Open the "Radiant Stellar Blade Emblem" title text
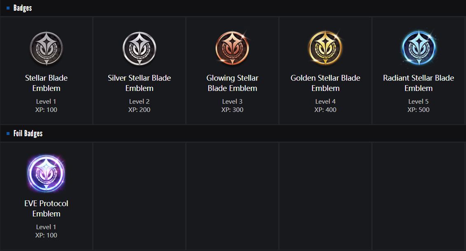The image size is (466, 251). (418, 83)
